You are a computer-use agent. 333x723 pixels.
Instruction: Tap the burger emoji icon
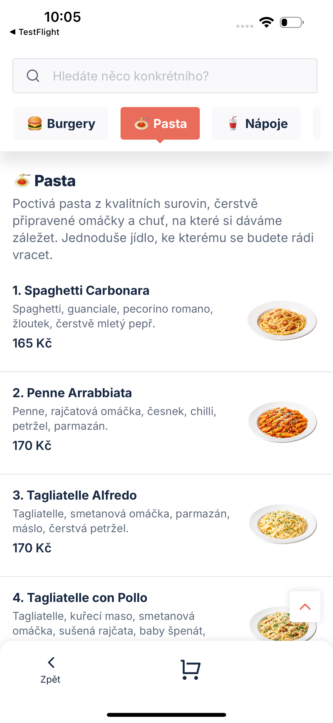pos(35,124)
